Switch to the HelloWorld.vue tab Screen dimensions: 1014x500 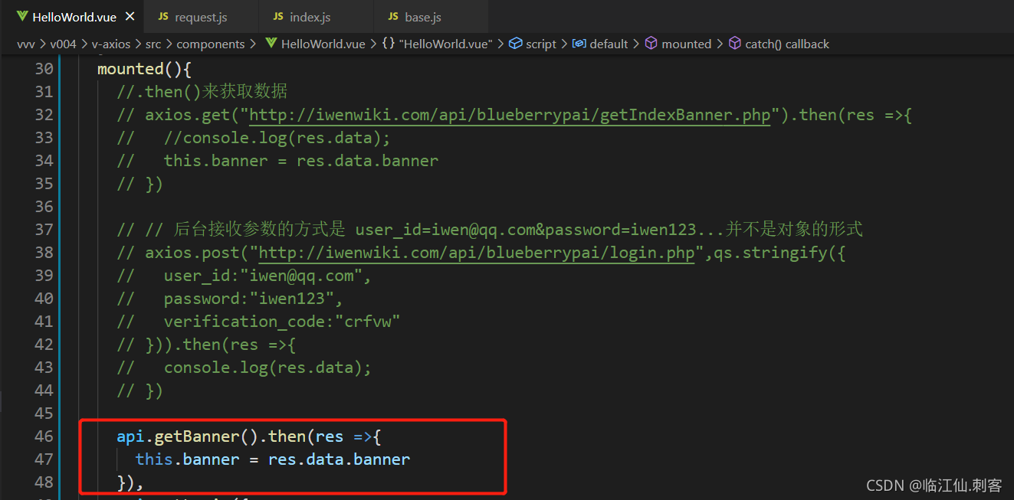tap(71, 16)
